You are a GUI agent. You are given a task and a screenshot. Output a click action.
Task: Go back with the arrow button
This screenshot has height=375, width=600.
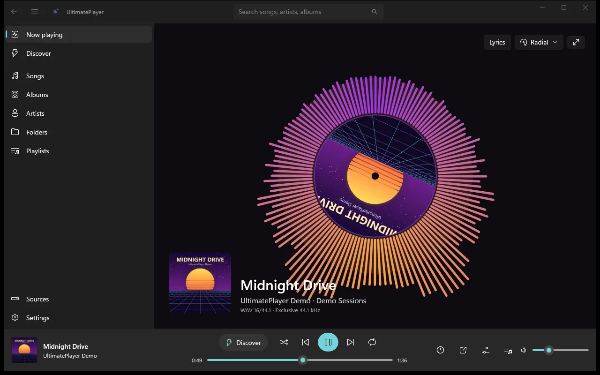pos(14,12)
